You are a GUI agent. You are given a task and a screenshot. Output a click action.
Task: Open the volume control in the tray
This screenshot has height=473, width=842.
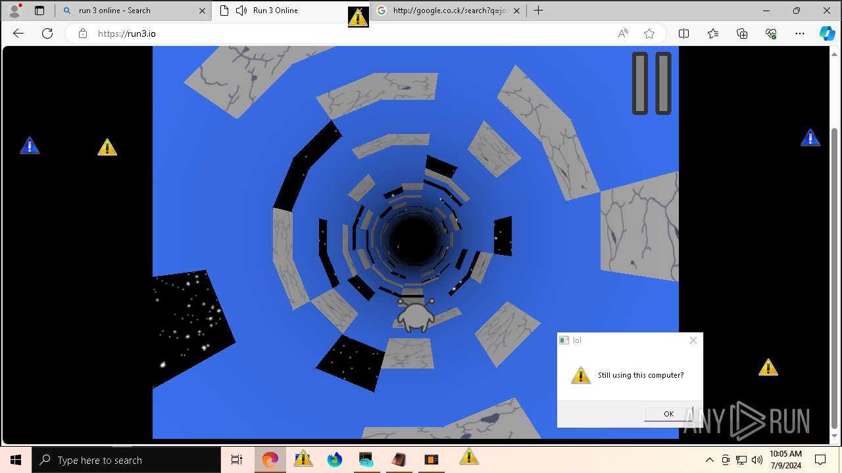tap(757, 460)
